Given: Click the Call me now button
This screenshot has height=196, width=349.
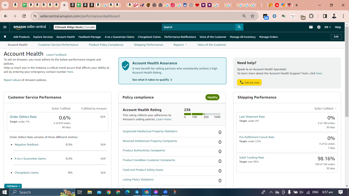Looking at the screenshot, I should (249, 82).
